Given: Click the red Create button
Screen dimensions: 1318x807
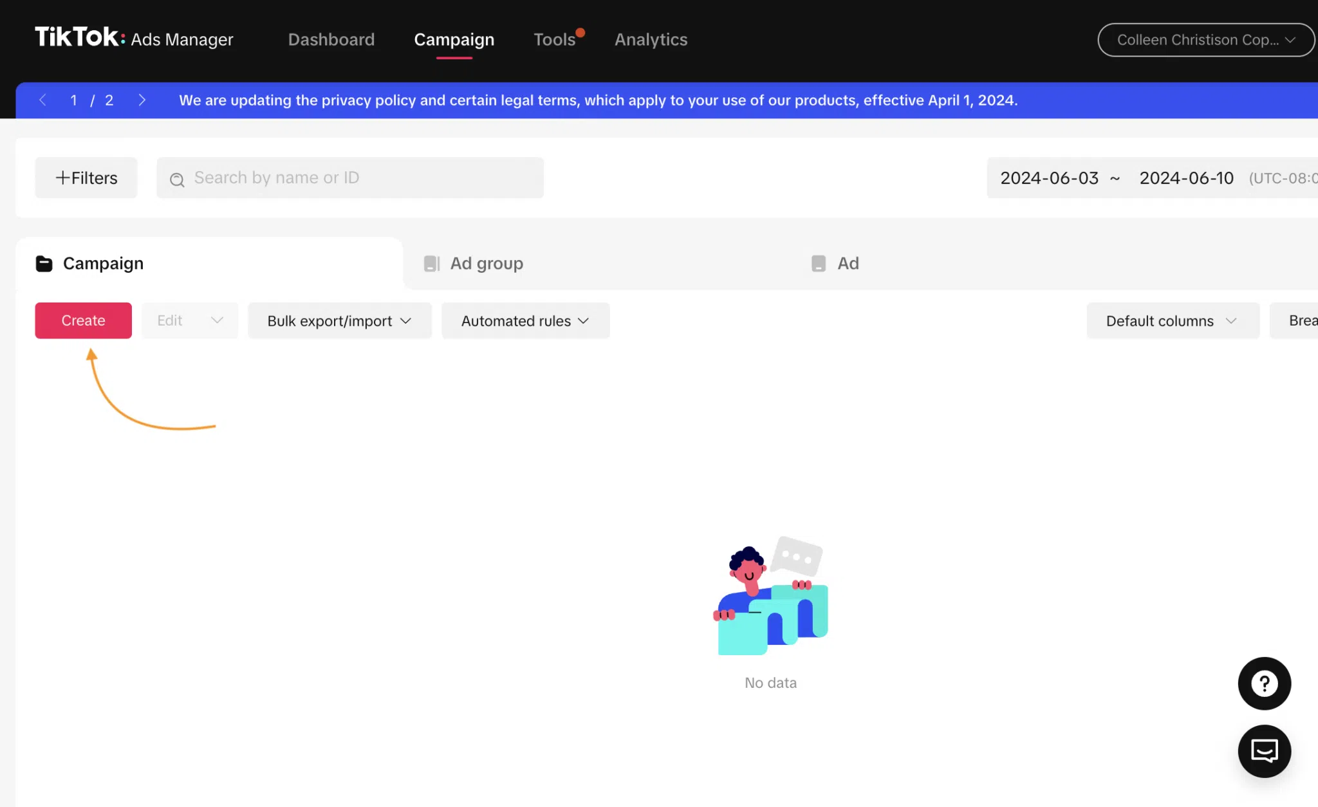Looking at the screenshot, I should pos(83,320).
